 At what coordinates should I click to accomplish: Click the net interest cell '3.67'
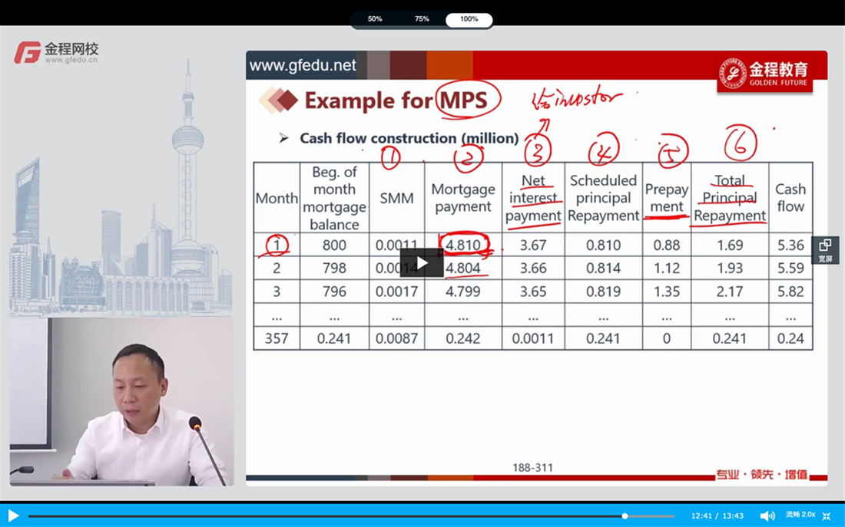533,245
